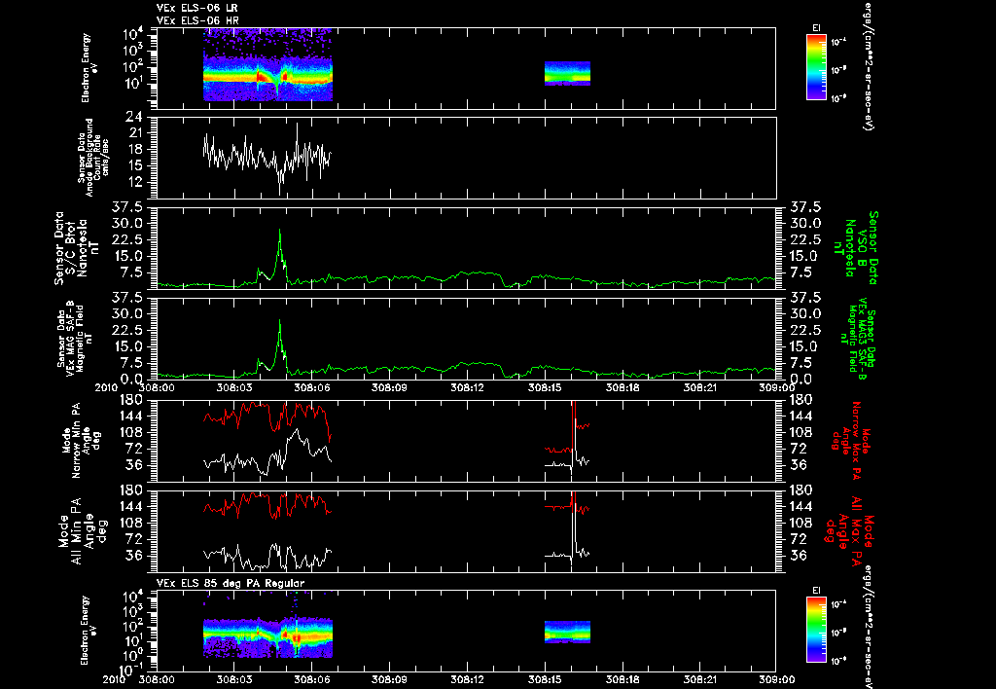Click the small HR spectrogram block in top panel
The width and height of the screenshot is (996, 689).
coord(567,73)
